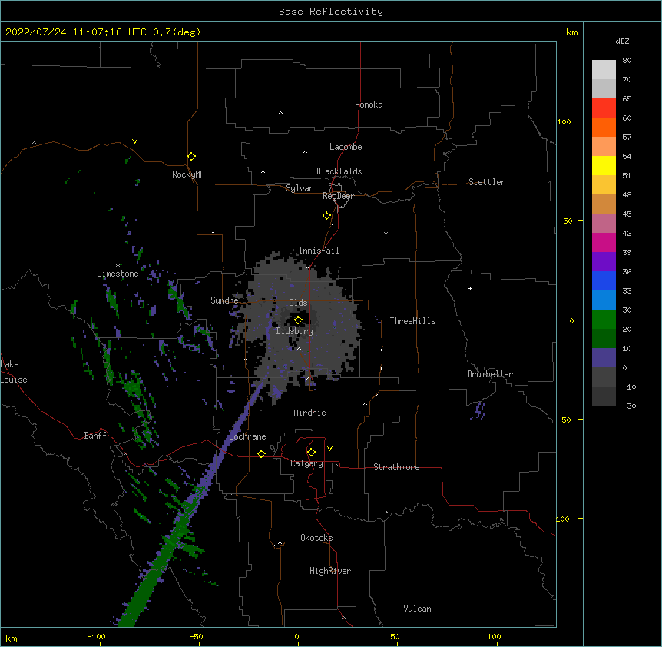Click the RedDeer city label
This screenshot has width=662, height=647.
[338, 196]
